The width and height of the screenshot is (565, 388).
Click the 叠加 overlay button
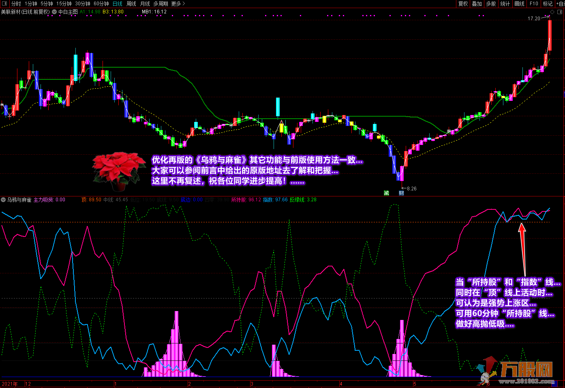477,4
